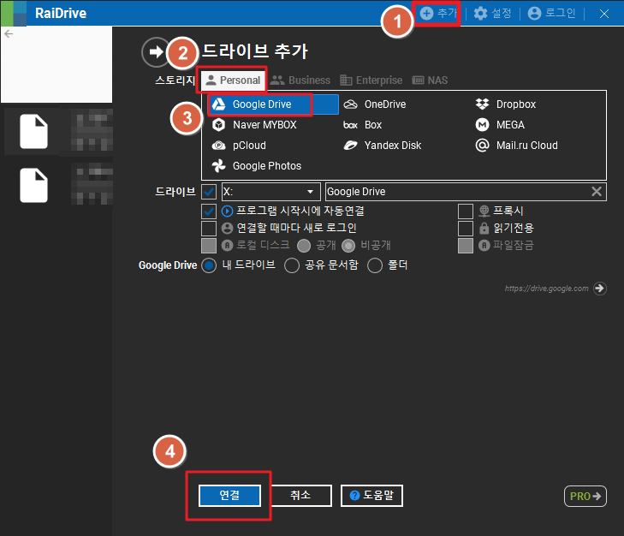Toggle 로컬 디스크 checkbox

[x=209, y=245]
